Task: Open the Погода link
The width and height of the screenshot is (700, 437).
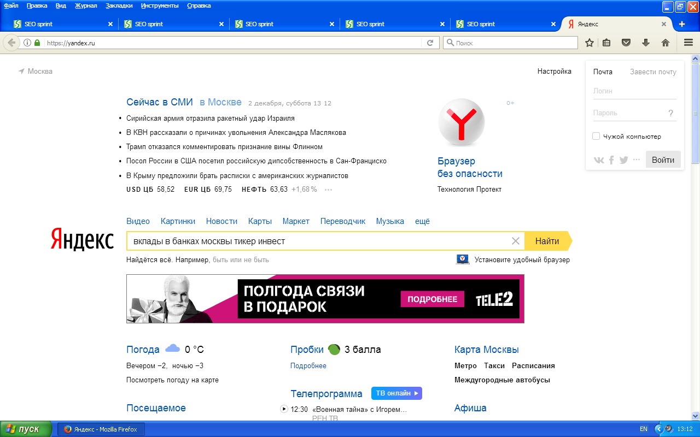Action: click(x=143, y=350)
